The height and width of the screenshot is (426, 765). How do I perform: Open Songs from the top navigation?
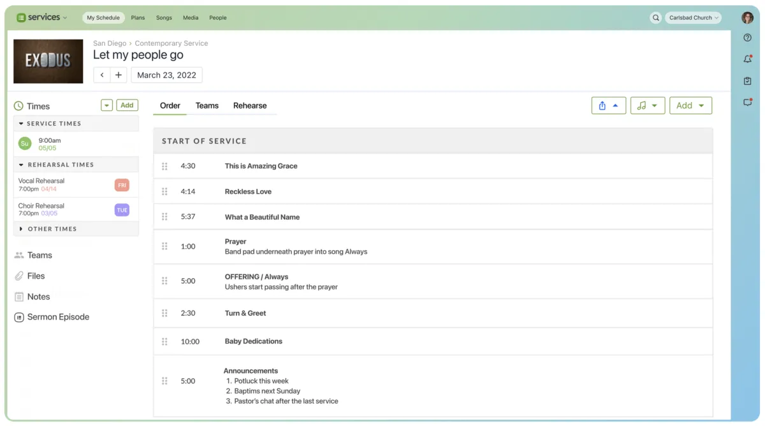click(x=164, y=18)
